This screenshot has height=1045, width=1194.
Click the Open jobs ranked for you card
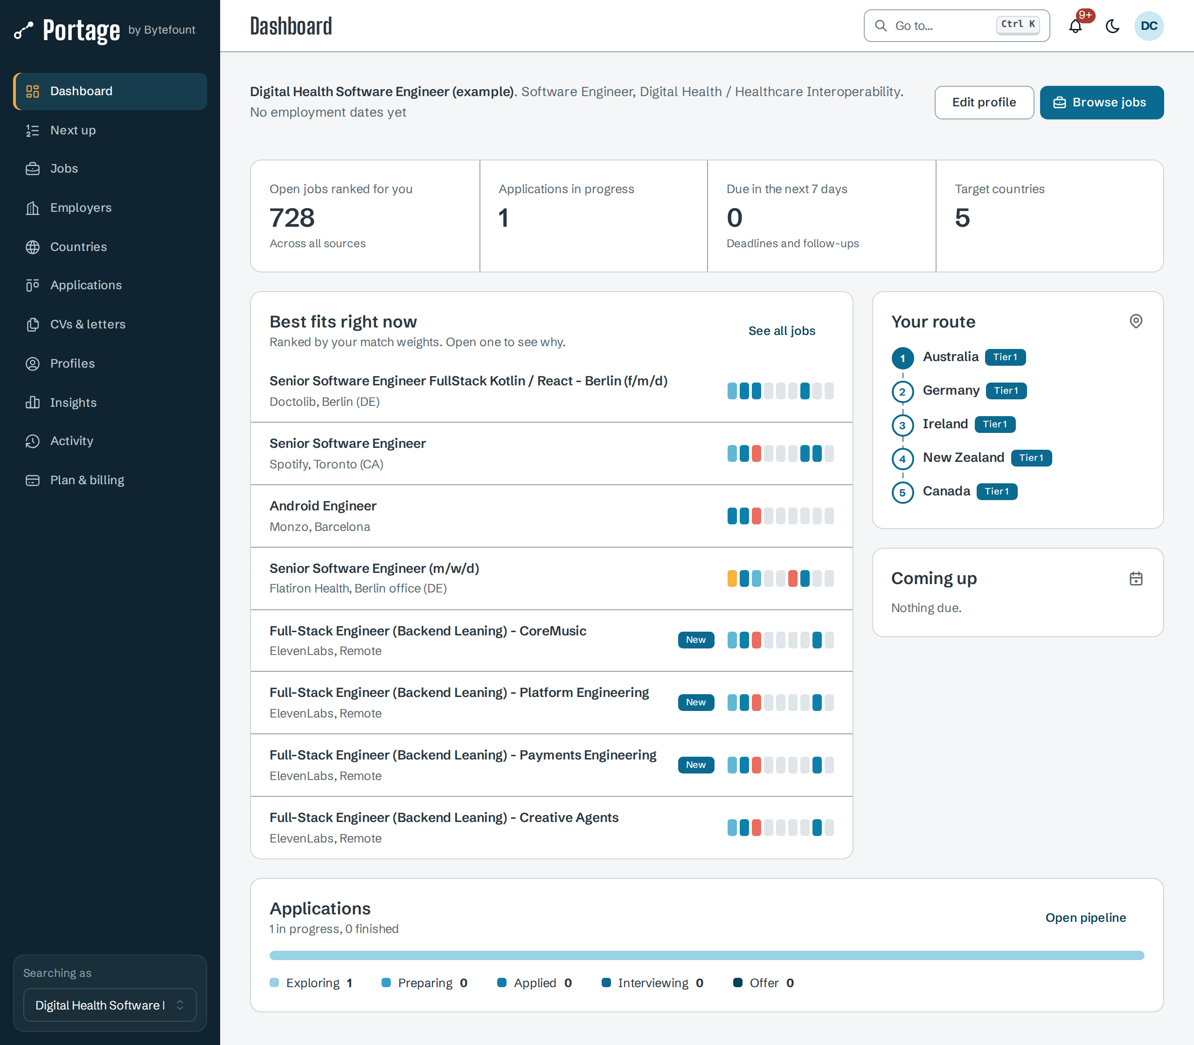point(365,216)
